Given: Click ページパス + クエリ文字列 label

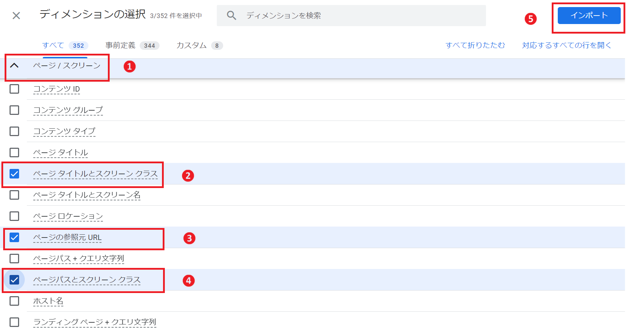Looking at the screenshot, I should click(x=79, y=259).
